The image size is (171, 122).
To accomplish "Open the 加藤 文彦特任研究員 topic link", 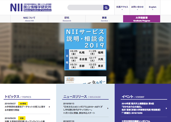I will (x=25, y=121).
